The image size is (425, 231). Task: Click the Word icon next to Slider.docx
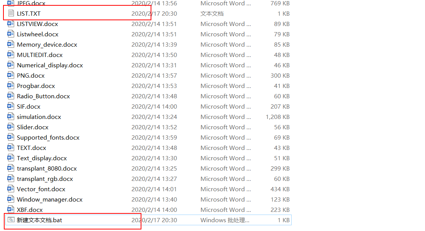coord(11,127)
